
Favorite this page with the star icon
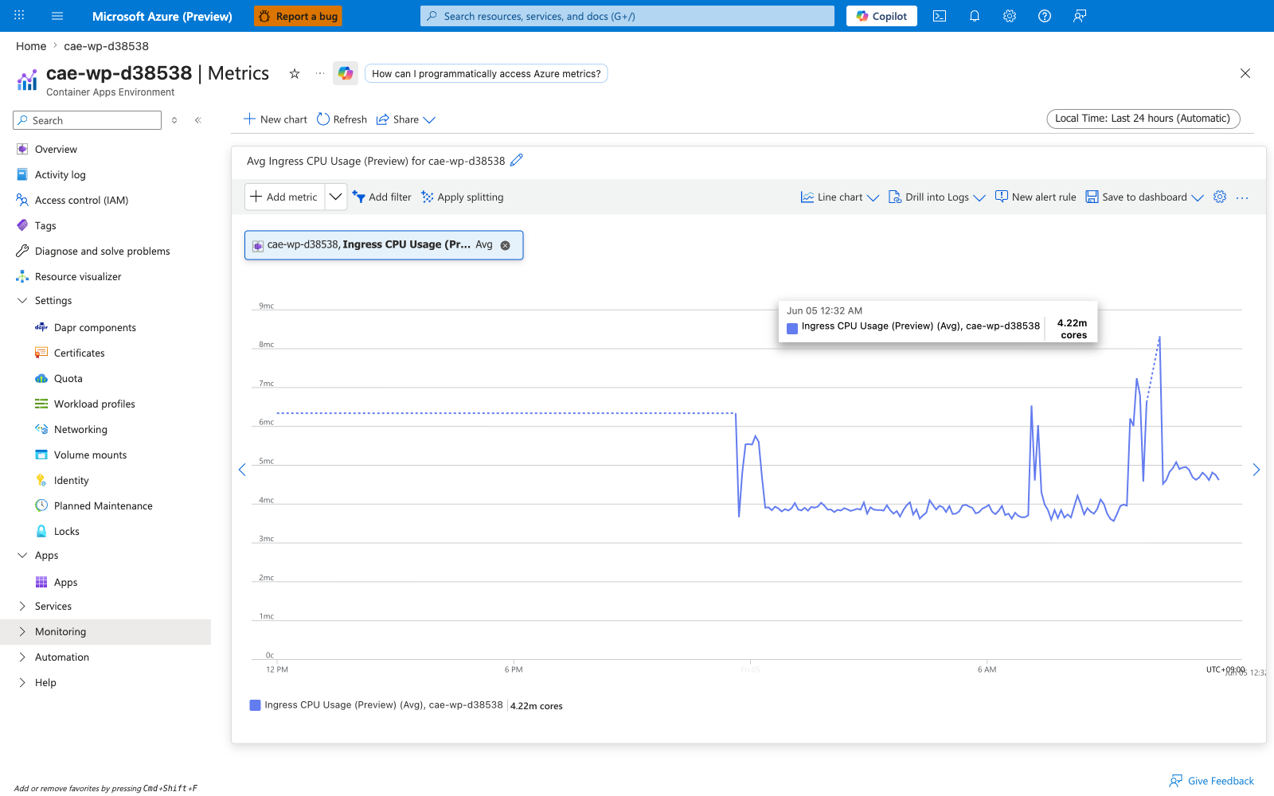tap(295, 73)
